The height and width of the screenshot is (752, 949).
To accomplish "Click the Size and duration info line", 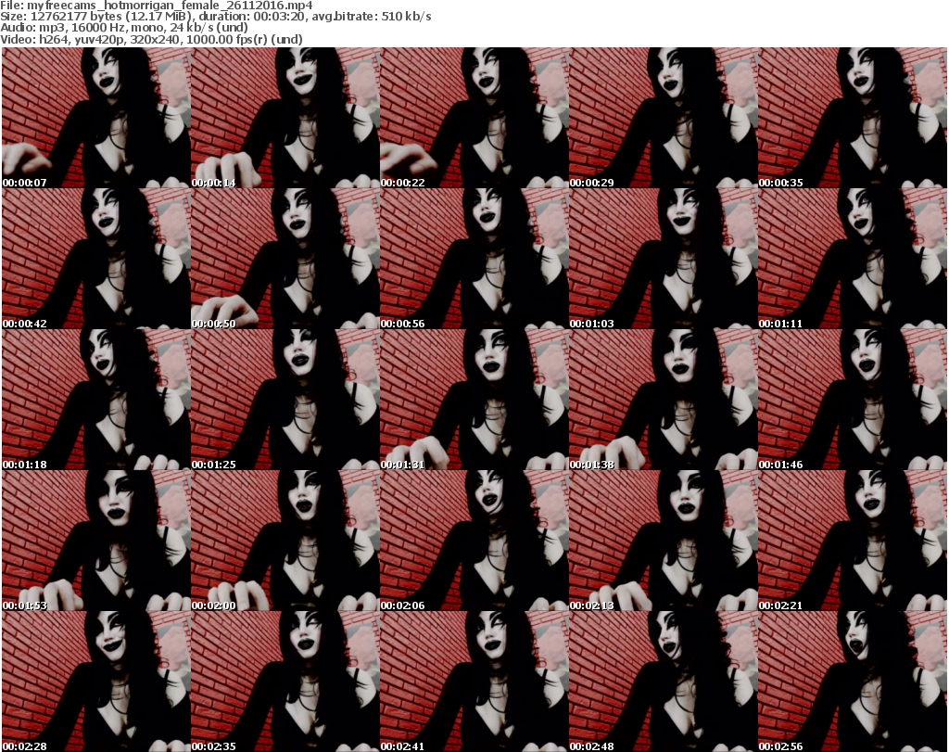I will click(x=216, y=17).
